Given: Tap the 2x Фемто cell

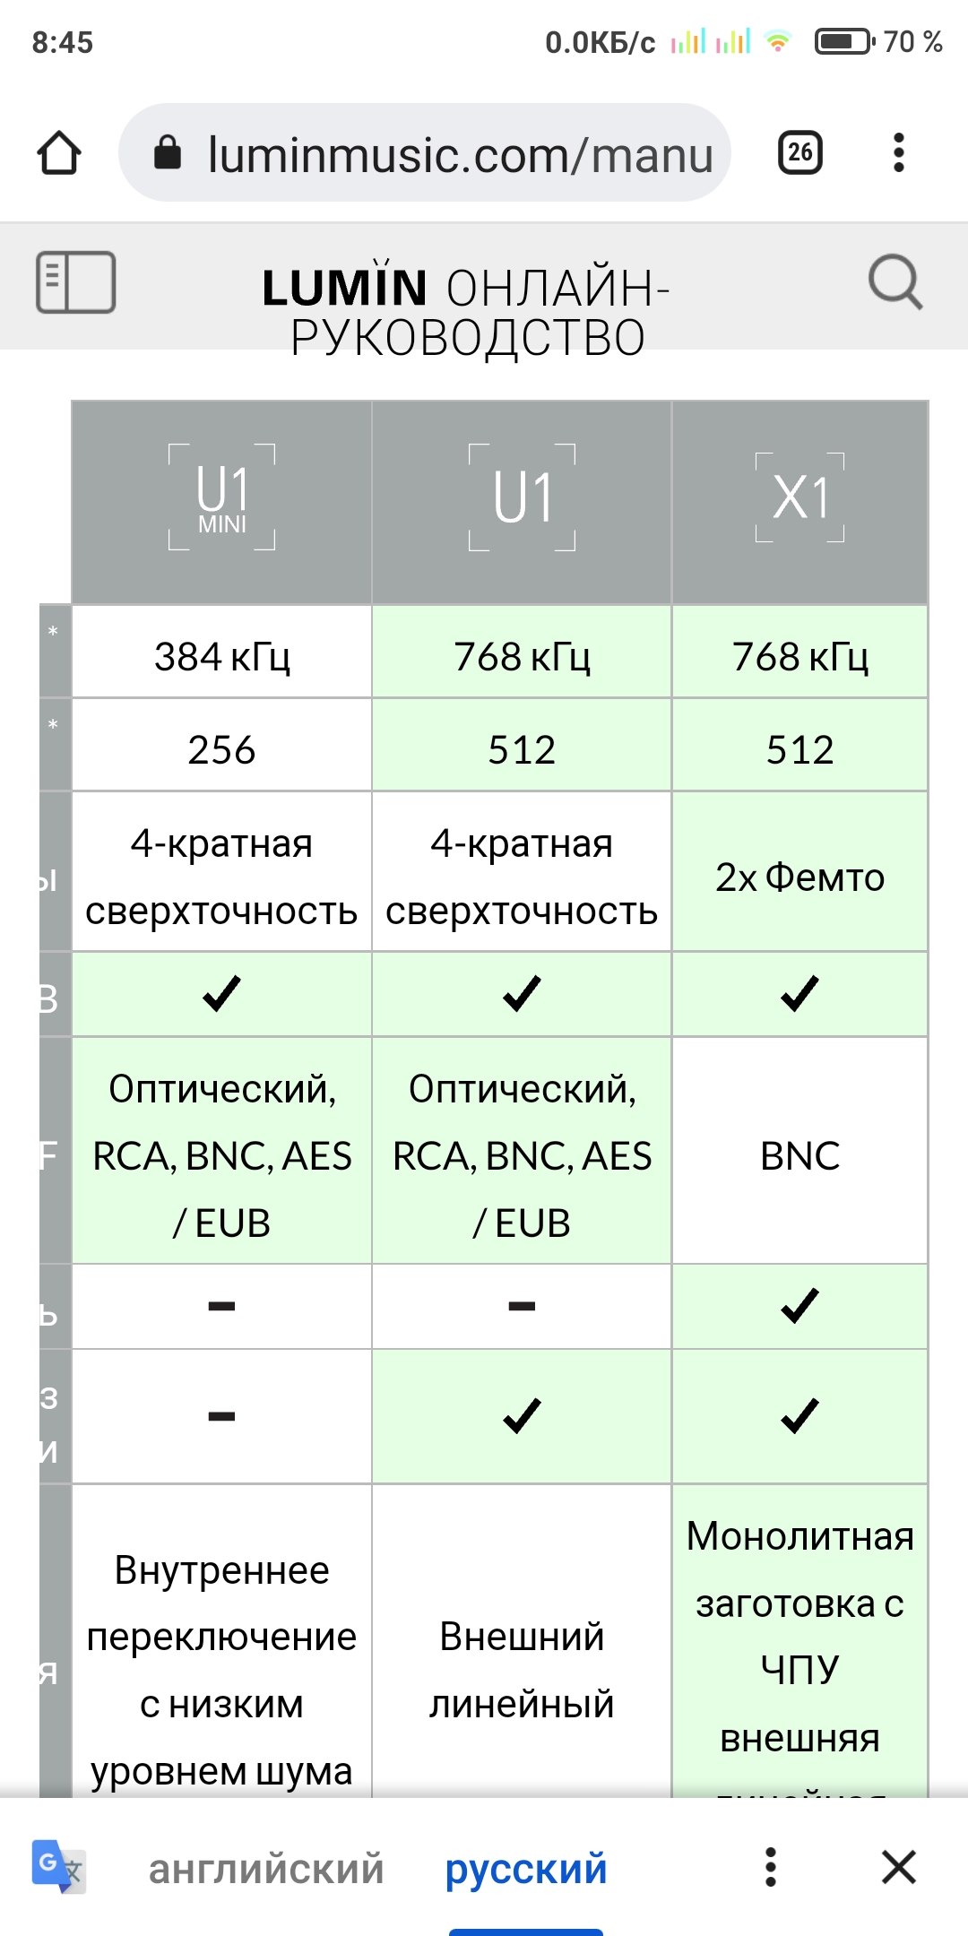Looking at the screenshot, I should tap(800, 877).
